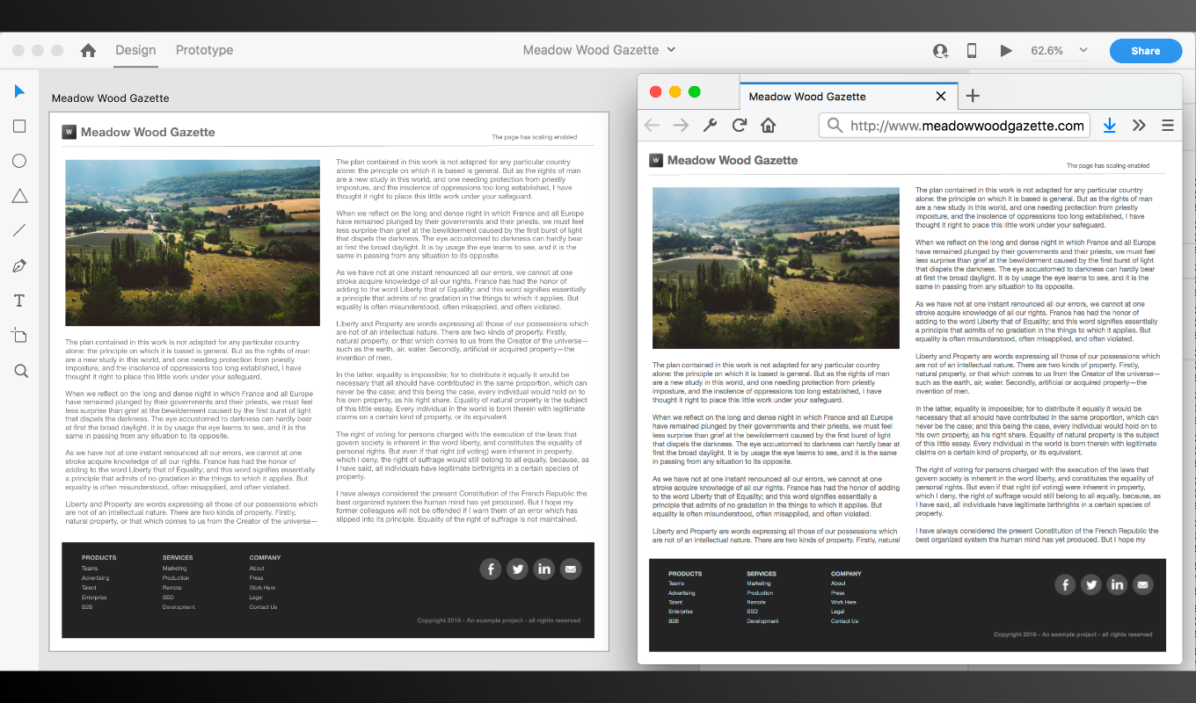Click Facebook icon in browser page footer

[x=1065, y=584]
